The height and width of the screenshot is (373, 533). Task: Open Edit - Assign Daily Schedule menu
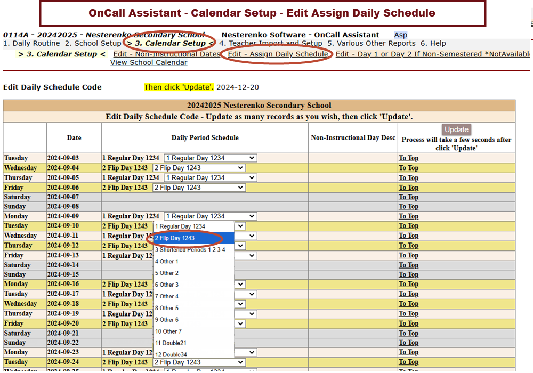[x=278, y=54]
